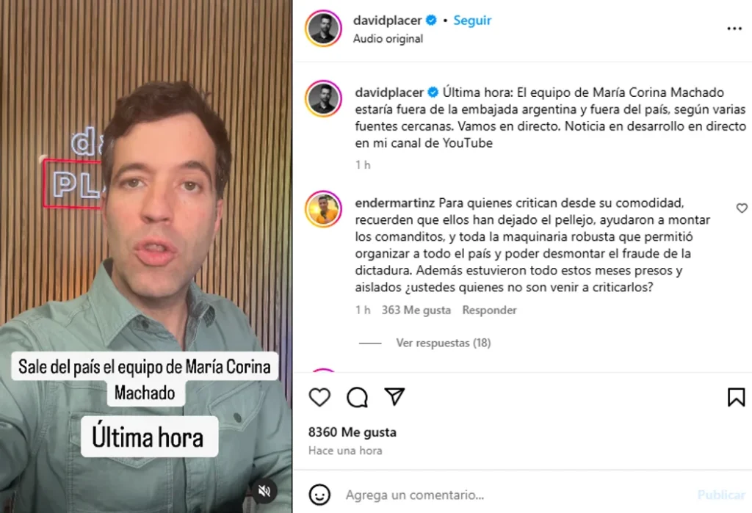Save the post with the bookmark icon
The image size is (752, 513).
tap(736, 397)
